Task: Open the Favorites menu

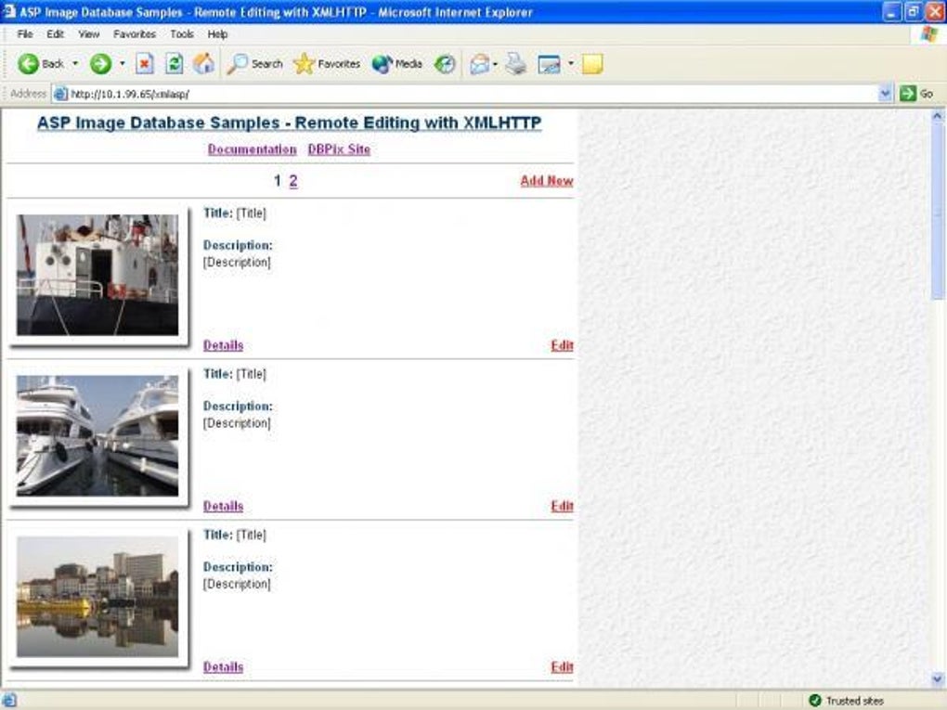Action: [x=134, y=33]
